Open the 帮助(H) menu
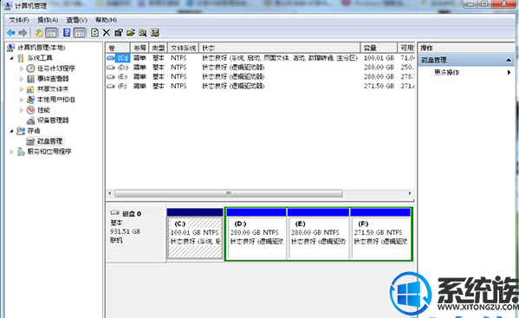Image resolution: width=519 pixels, height=318 pixels. [x=106, y=20]
